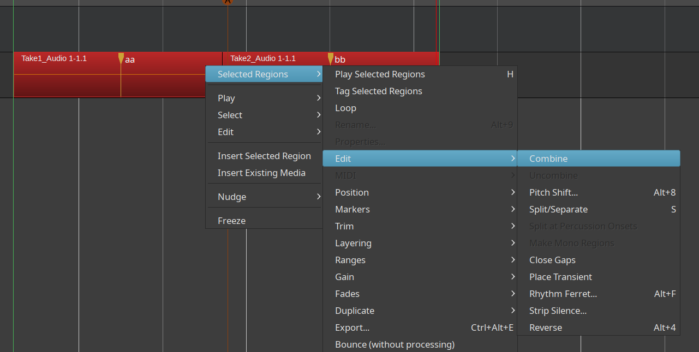This screenshot has height=352, width=699.
Task: Click Insert Existing Media
Action: coord(261,173)
